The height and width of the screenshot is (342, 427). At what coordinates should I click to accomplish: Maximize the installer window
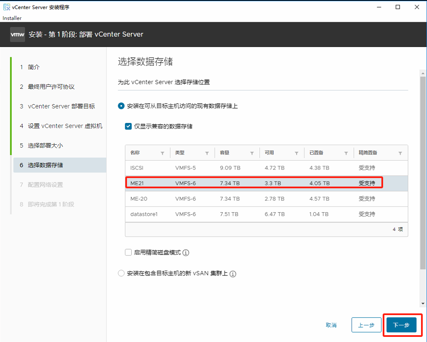(398, 7)
